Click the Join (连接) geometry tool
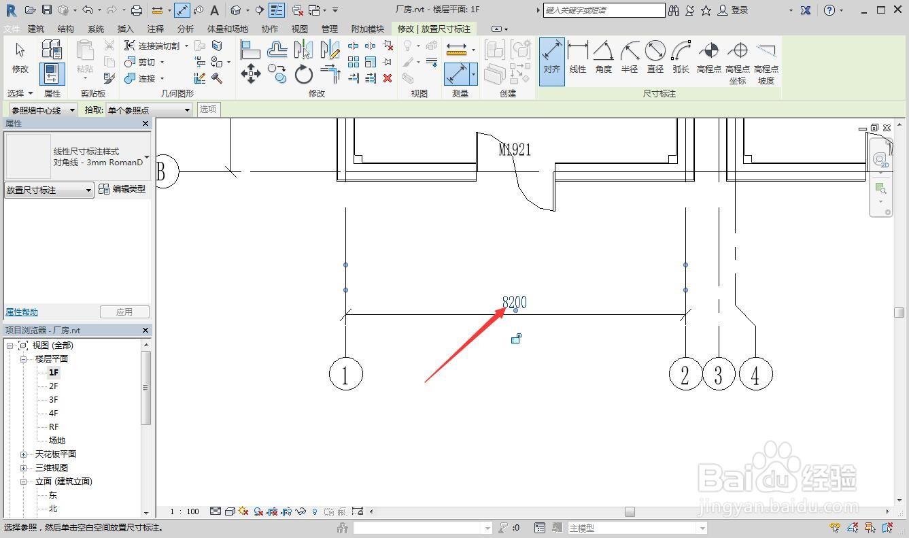This screenshot has height=538, width=909. click(x=140, y=78)
